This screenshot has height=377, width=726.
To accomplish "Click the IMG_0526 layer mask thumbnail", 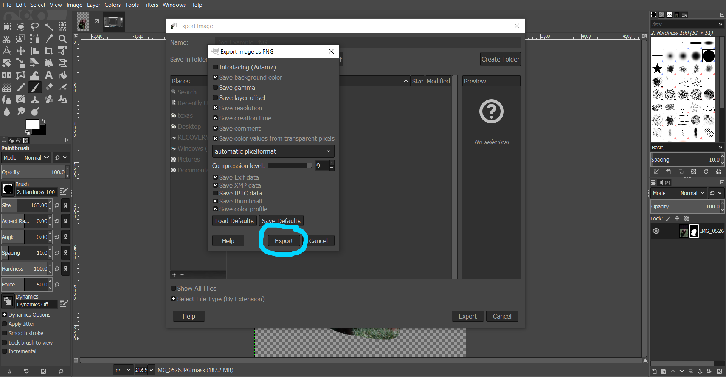I will [x=694, y=231].
